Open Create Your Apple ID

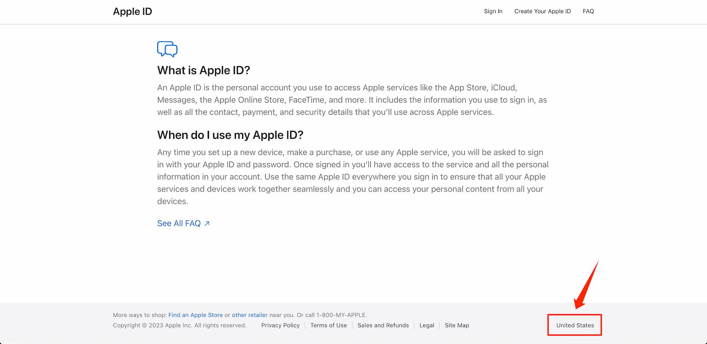(542, 11)
